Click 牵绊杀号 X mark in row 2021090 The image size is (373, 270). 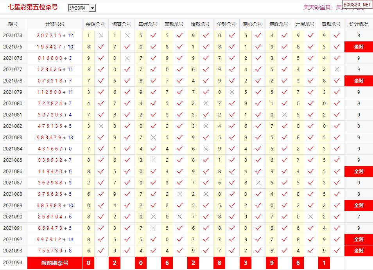click(x=153, y=217)
